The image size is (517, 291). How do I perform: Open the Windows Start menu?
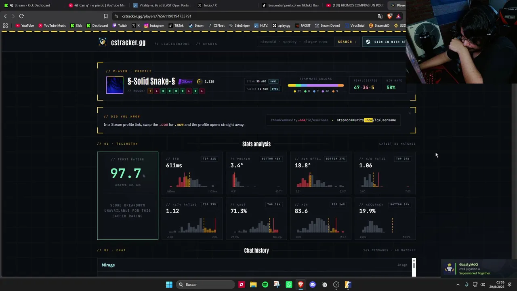coord(169,285)
